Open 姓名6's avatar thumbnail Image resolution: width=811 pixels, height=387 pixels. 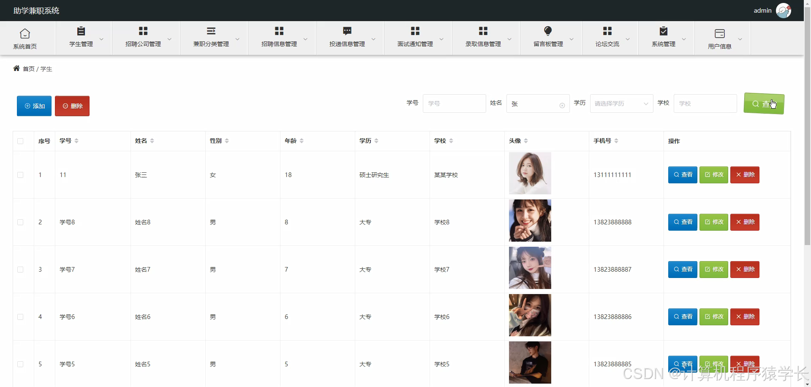tap(530, 315)
